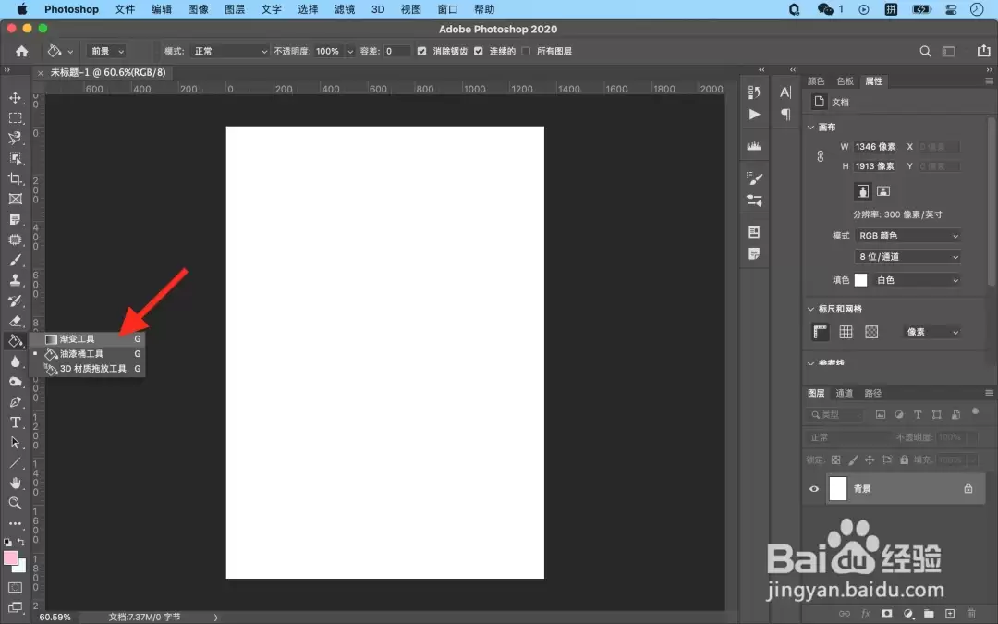
Task: Open the RGB 颜色 mode dropdown
Action: pyautogui.click(x=907, y=236)
